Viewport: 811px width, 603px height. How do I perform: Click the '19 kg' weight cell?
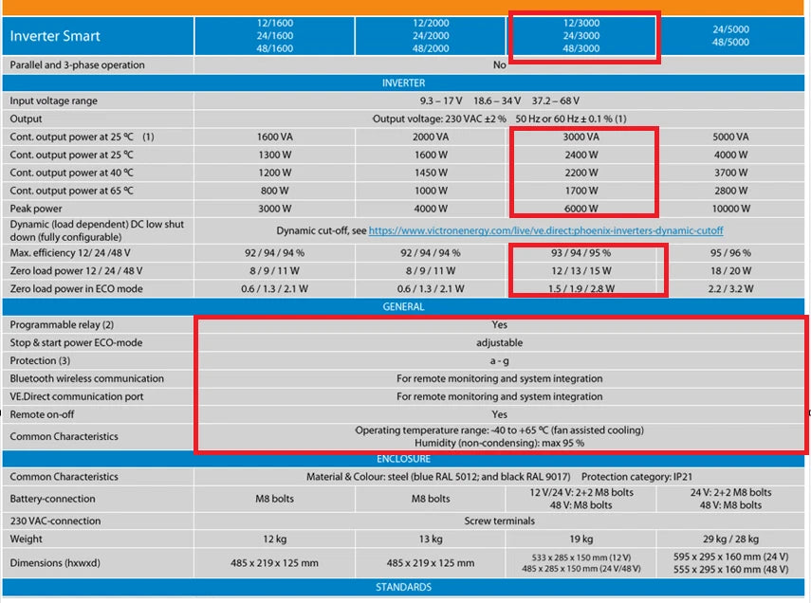(581, 539)
